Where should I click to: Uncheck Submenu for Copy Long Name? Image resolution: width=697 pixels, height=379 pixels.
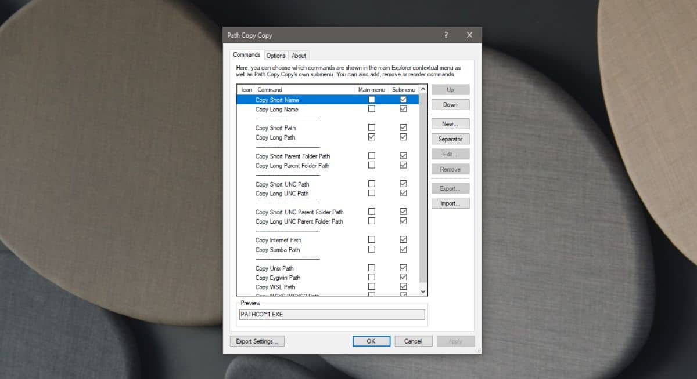(403, 109)
